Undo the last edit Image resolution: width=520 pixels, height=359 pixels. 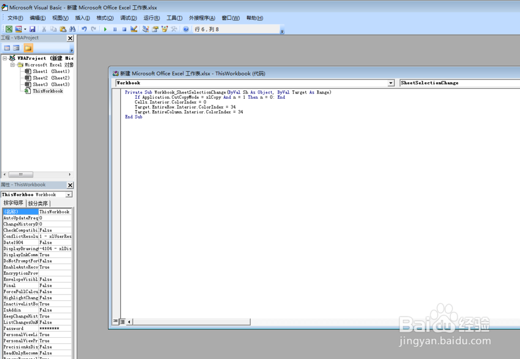pyautogui.click(x=84, y=29)
